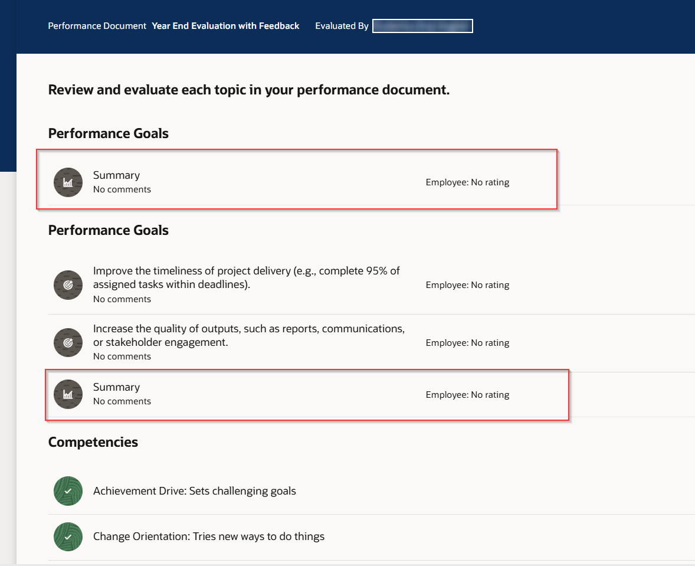
Task: Click the Competencies section heading
Action: [93, 442]
